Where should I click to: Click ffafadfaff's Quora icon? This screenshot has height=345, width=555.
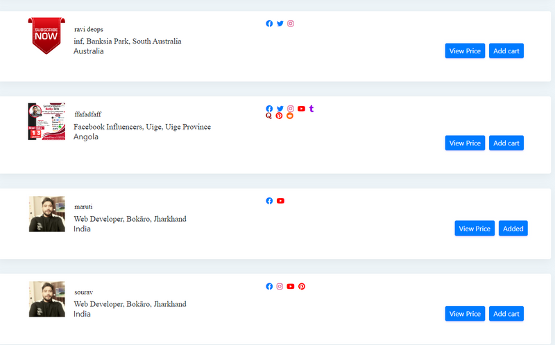[269, 116]
